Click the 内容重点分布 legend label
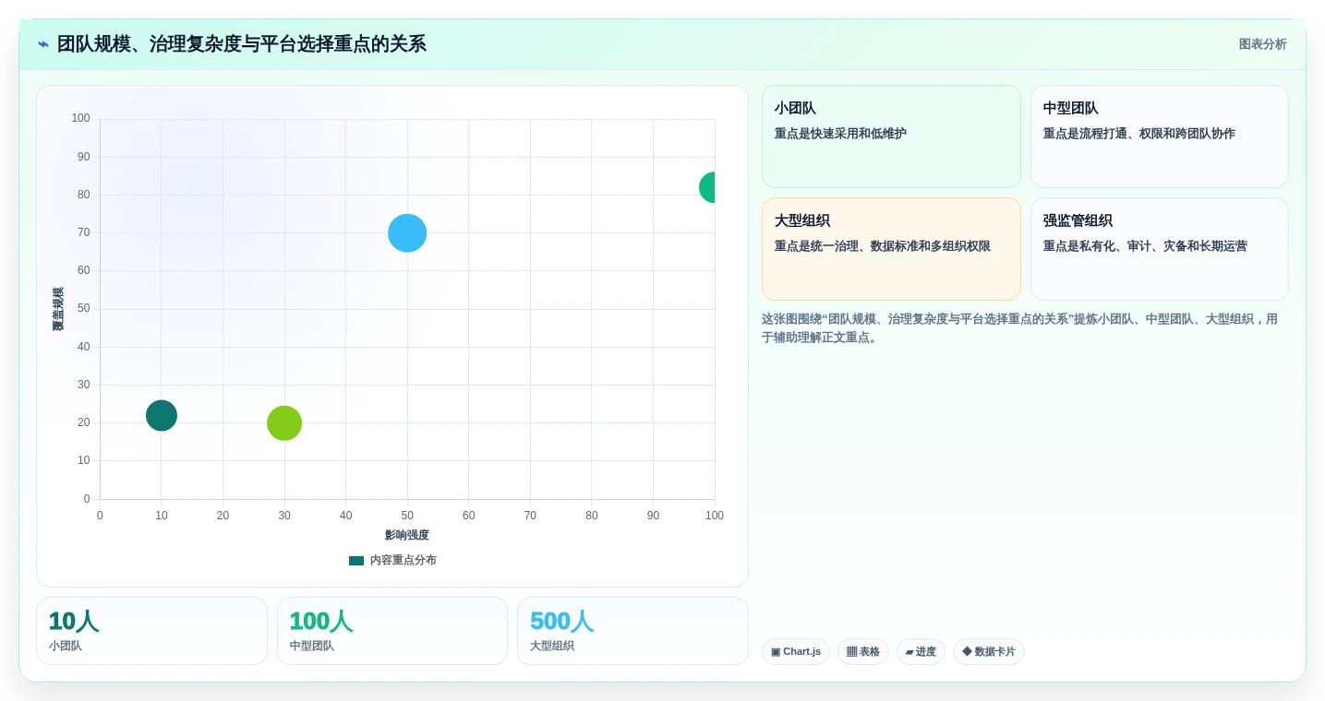 (404, 561)
